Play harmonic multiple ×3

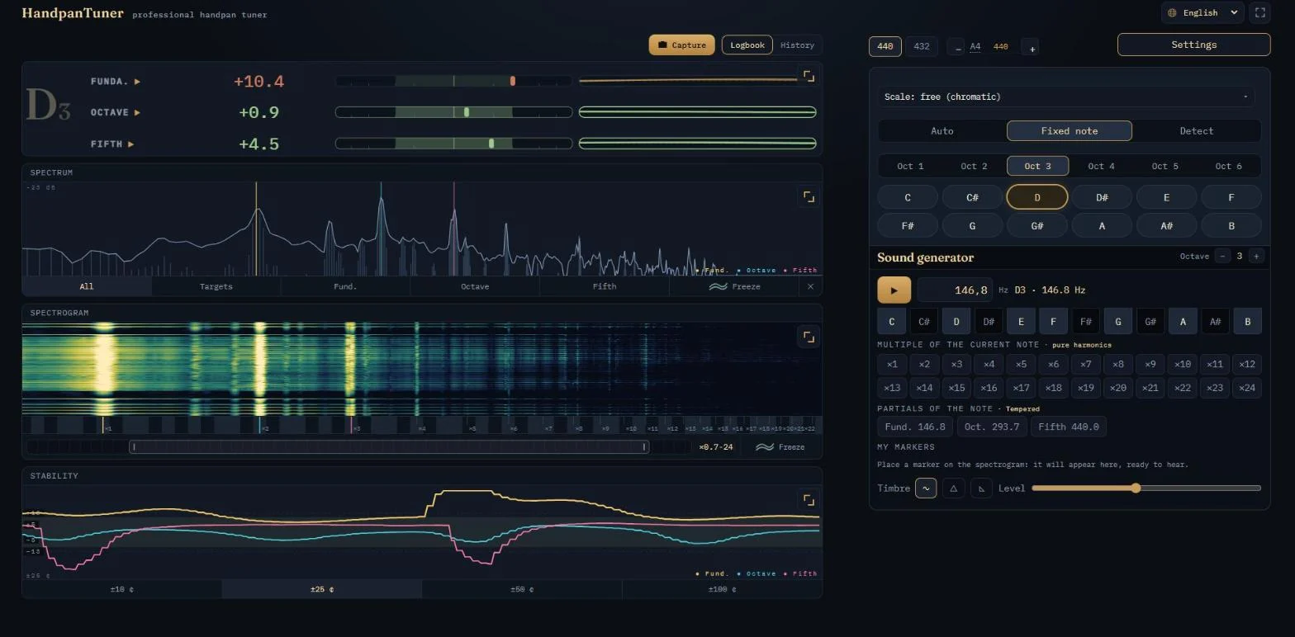[x=956, y=364]
